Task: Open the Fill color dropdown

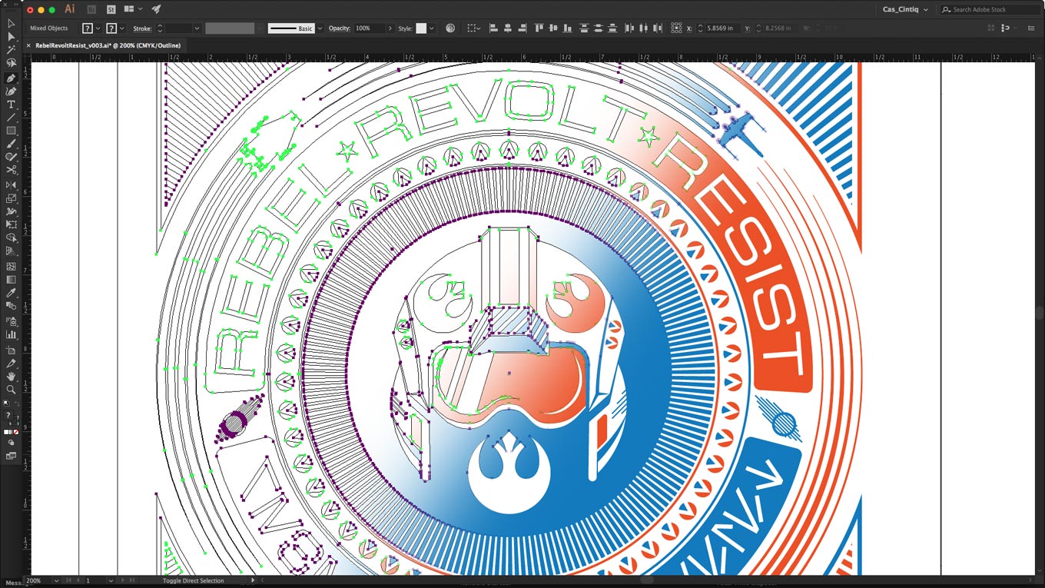Action: (x=98, y=28)
